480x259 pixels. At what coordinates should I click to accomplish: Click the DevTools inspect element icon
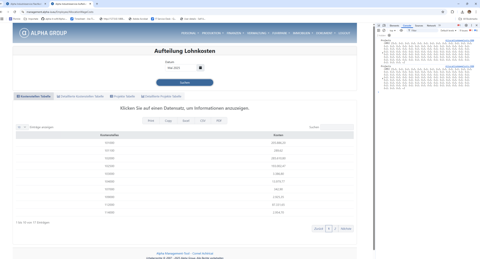pos(379,26)
